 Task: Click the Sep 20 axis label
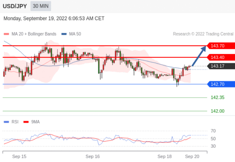(192, 156)
